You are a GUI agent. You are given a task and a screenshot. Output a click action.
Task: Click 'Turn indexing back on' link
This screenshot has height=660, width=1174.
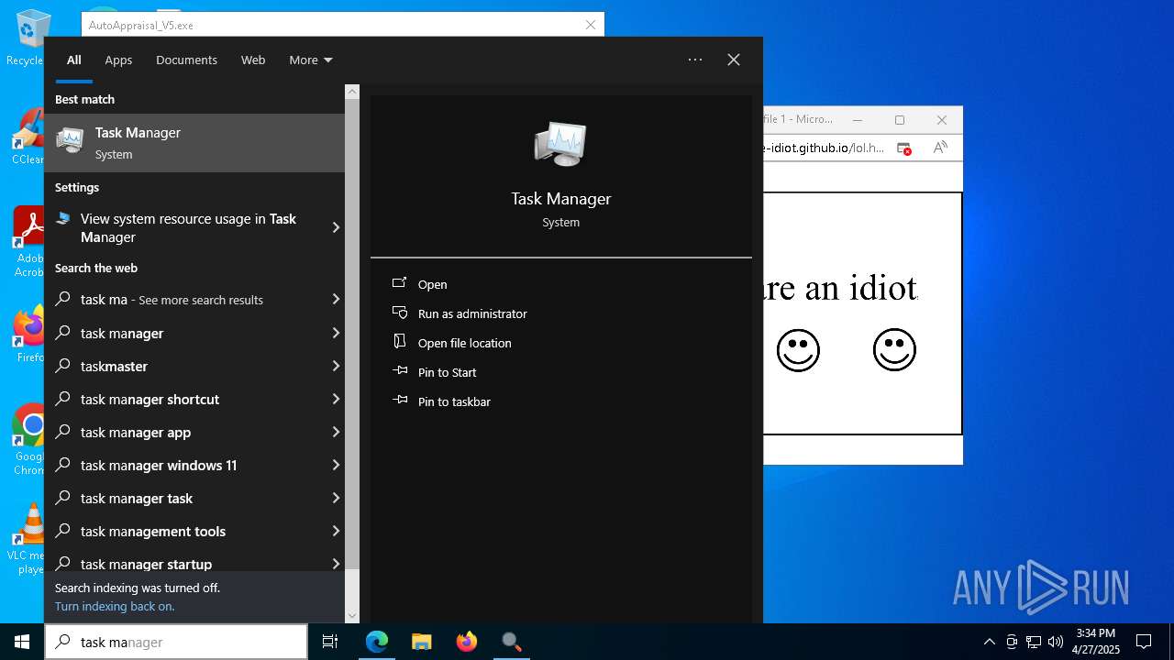(115, 606)
